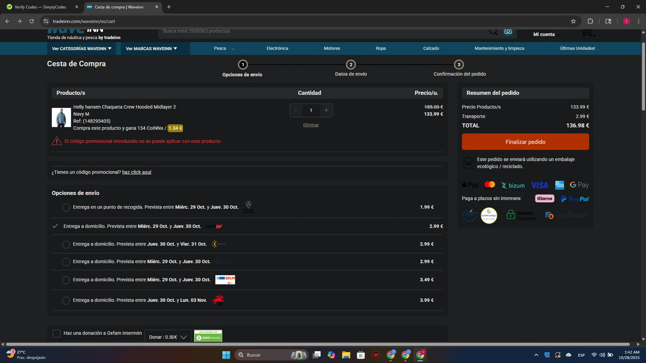Click the Confianza Online trust seal
This screenshot has height=363, width=646.
489,215
